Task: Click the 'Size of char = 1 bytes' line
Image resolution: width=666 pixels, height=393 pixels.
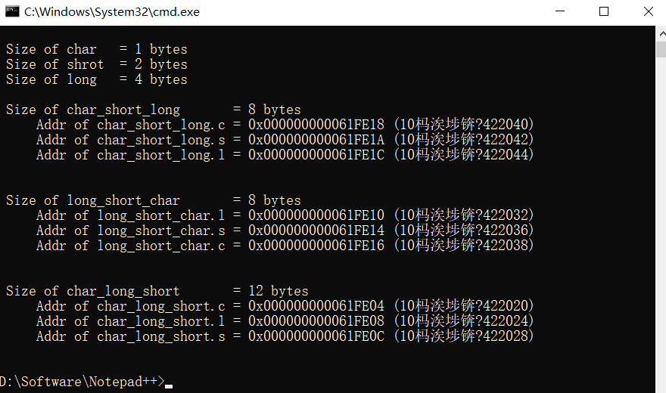Action: pos(96,49)
